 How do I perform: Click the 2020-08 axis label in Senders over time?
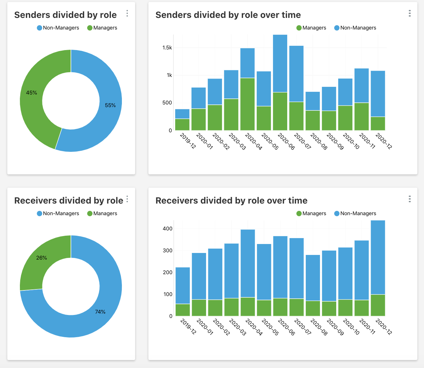(320, 142)
